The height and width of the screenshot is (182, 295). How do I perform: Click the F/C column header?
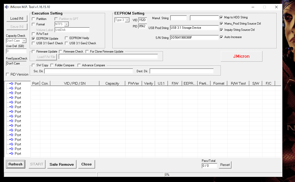pos(268,83)
